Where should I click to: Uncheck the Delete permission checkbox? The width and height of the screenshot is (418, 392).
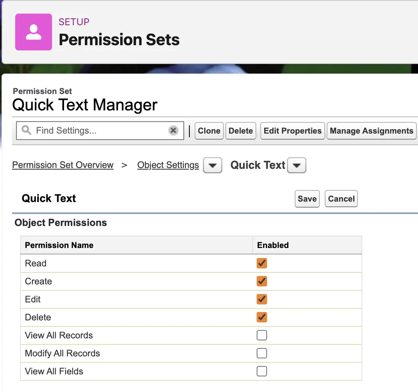[262, 317]
